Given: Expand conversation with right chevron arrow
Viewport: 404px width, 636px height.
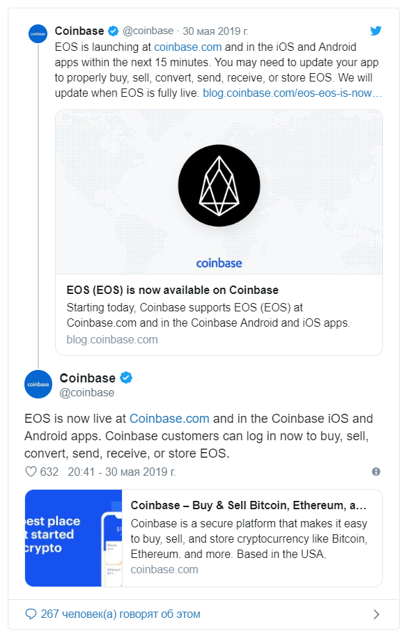Looking at the screenshot, I should click(376, 614).
